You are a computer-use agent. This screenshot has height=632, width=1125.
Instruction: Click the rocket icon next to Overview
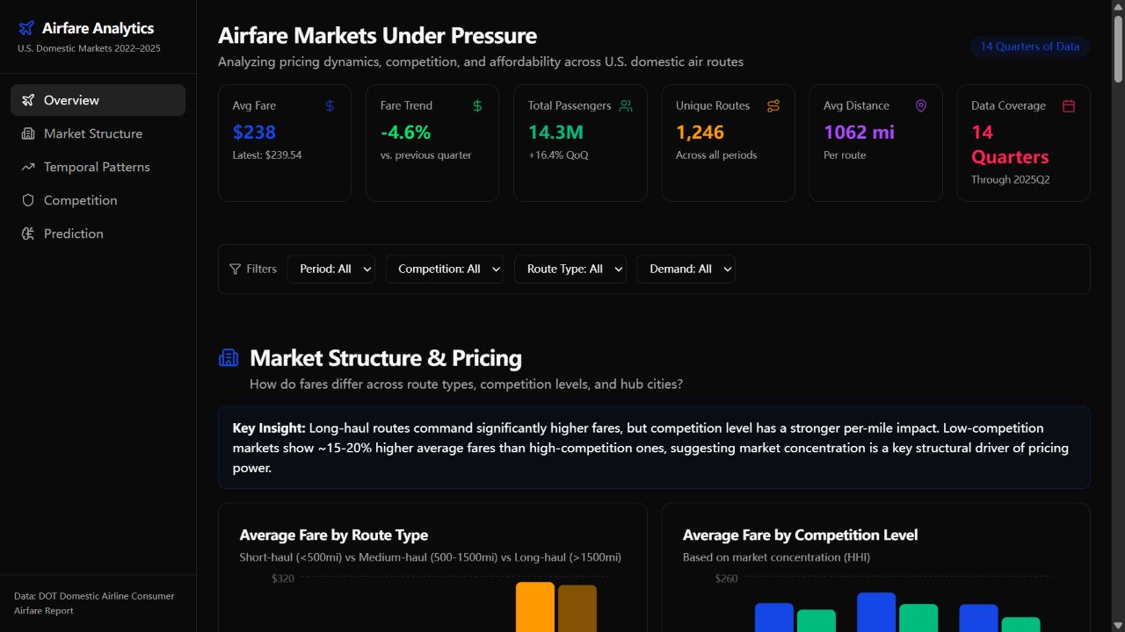[28, 100]
